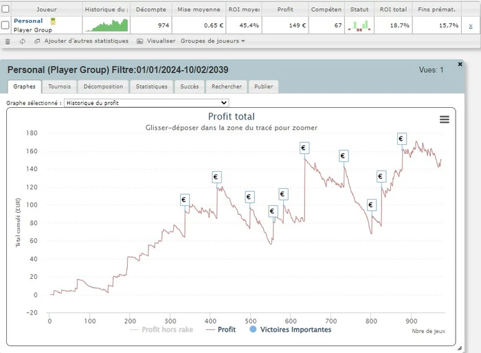This screenshot has width=481, height=353.
Task: Sort by the Statut column header
Action: tap(359, 10)
